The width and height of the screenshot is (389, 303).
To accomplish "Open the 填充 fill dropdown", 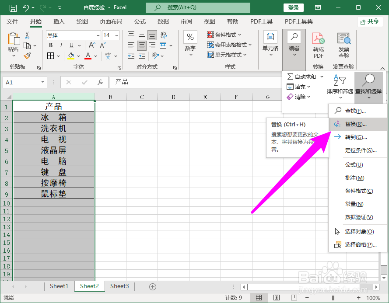I will click(298, 87).
